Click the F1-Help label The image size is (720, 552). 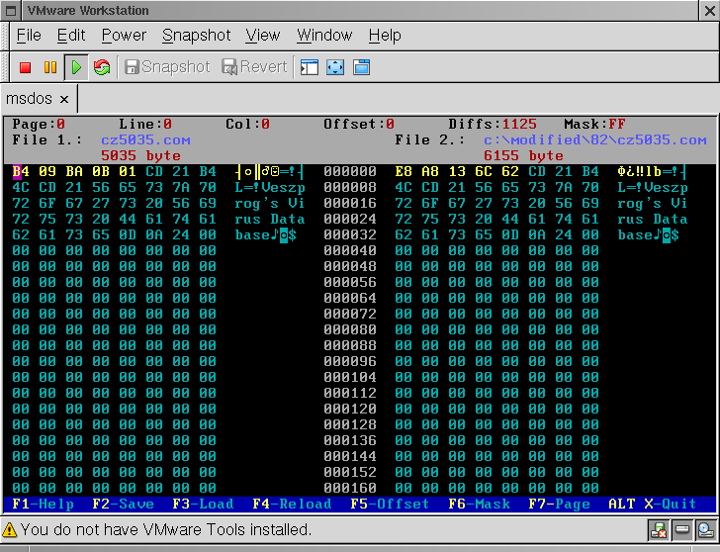44,505
